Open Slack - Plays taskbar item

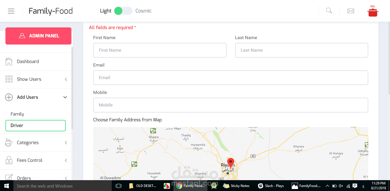[x=271, y=186]
